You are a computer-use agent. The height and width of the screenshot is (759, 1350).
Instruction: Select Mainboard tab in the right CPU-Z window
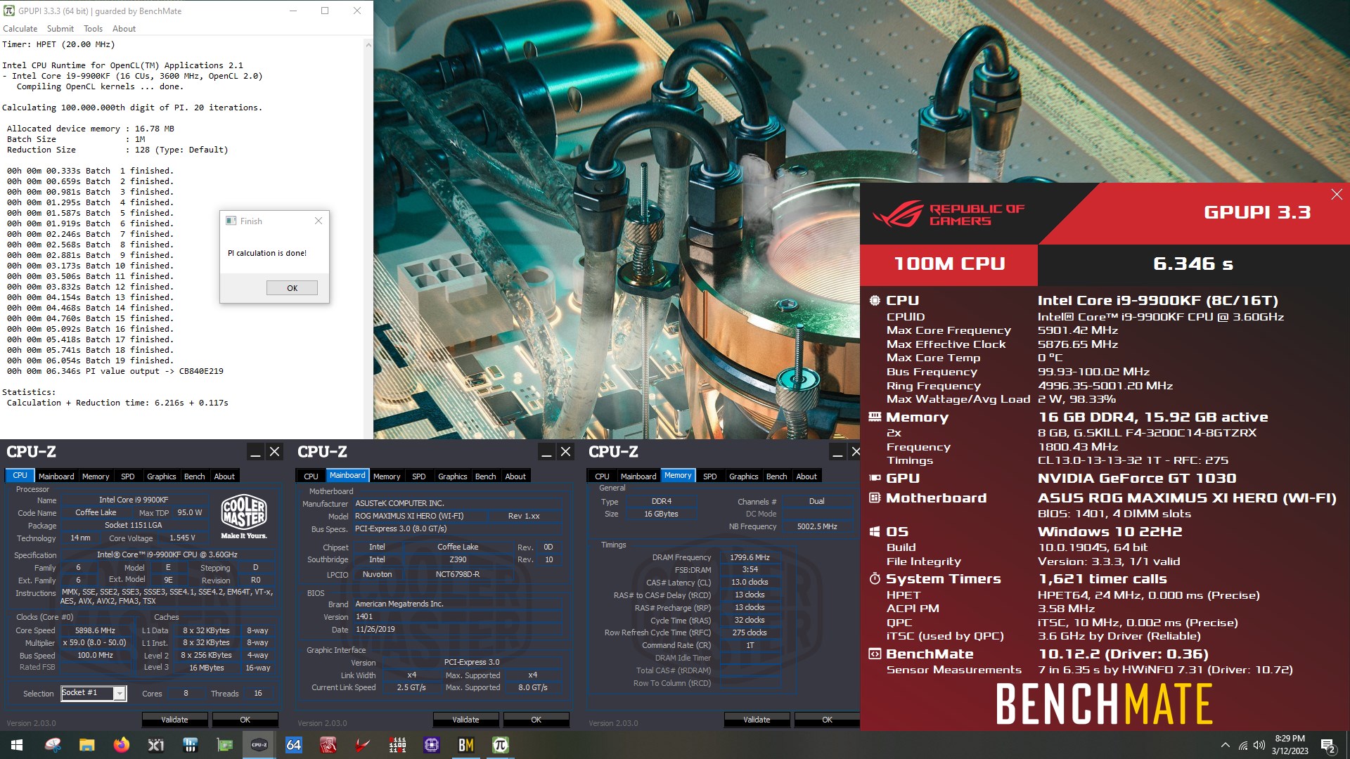tap(638, 476)
